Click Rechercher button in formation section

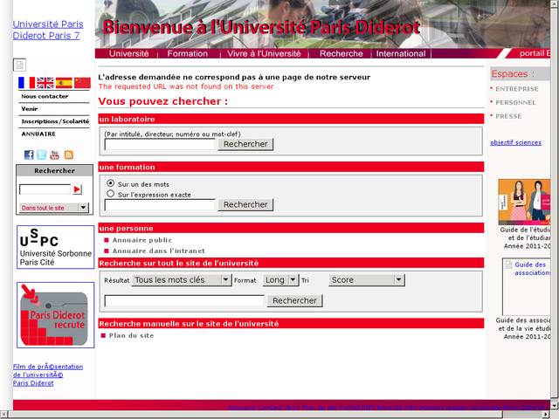[245, 204]
